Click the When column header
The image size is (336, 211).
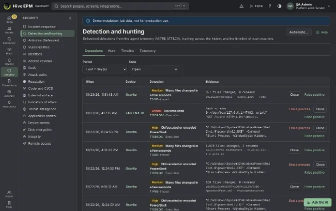point(90,82)
